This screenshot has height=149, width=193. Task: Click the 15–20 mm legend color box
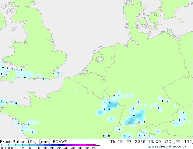(47, 145)
